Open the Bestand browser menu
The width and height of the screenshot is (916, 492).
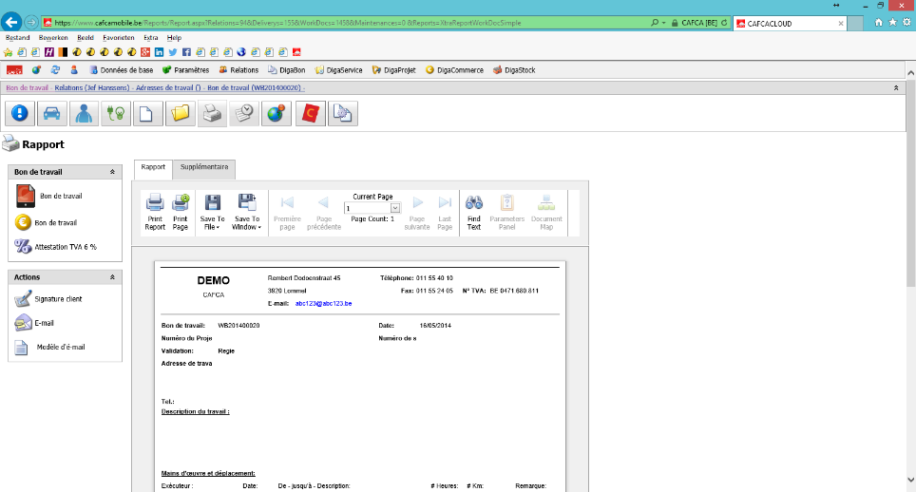pyautogui.click(x=17, y=37)
